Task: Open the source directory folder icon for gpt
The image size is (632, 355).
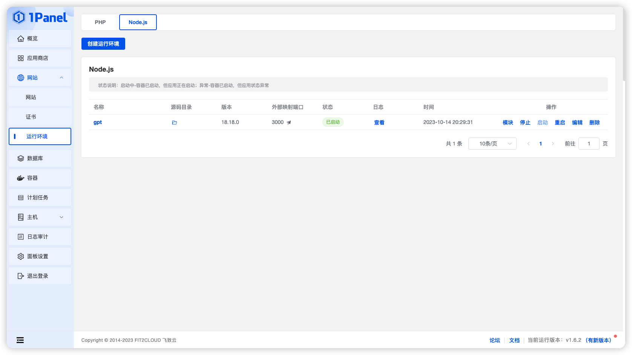Action: [174, 122]
